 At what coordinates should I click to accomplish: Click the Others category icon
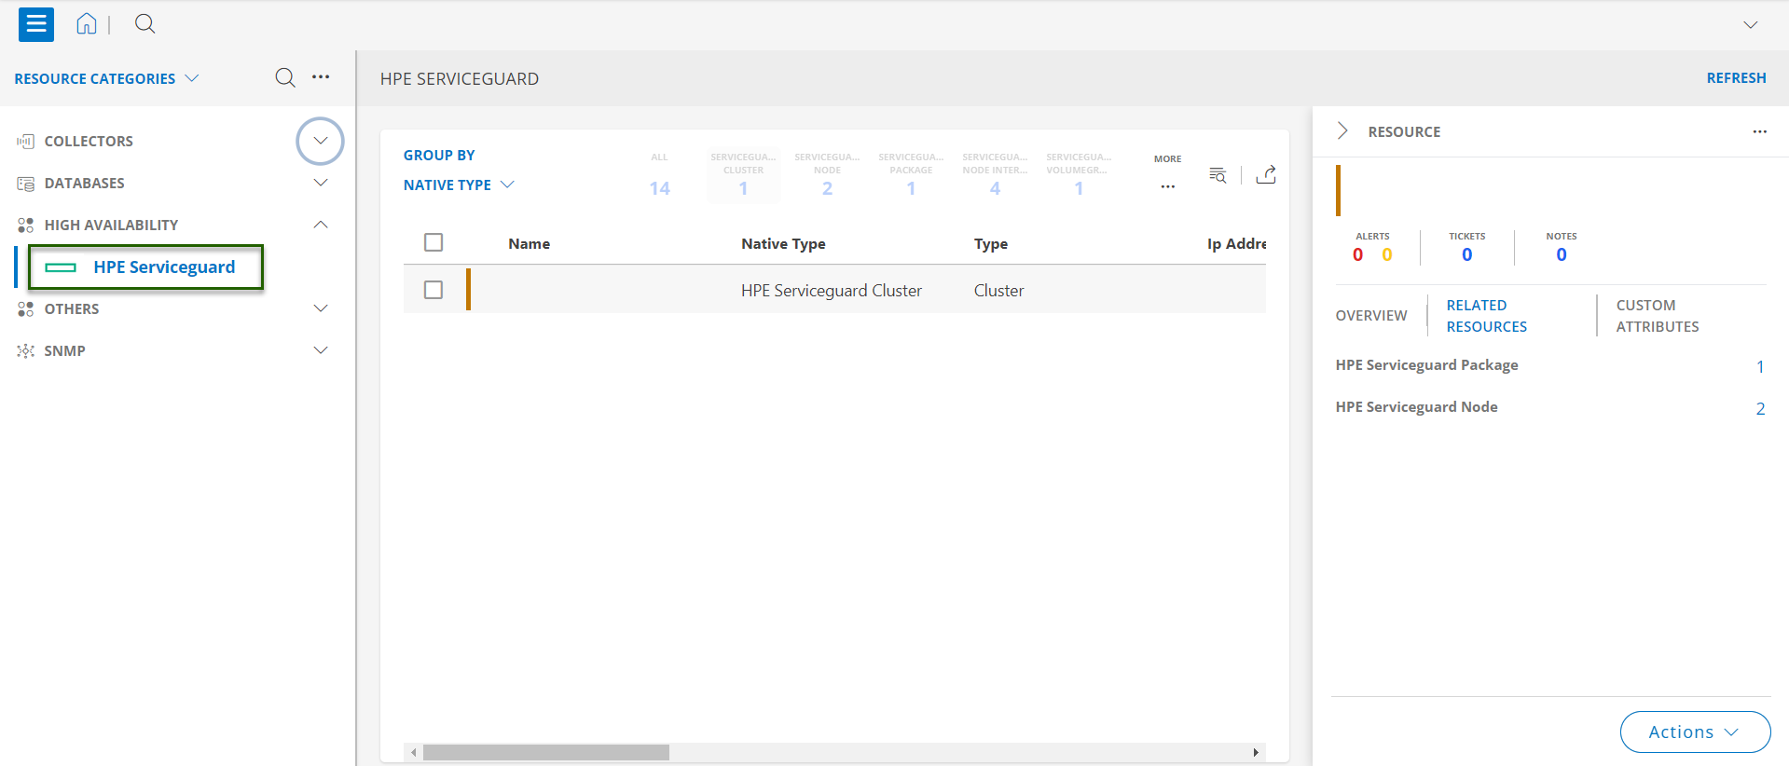(x=25, y=309)
